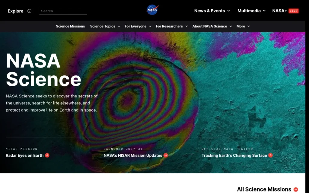Image resolution: width=309 pixels, height=193 pixels.
Task: Expand the Multimedia dropdown
Action: click(251, 11)
